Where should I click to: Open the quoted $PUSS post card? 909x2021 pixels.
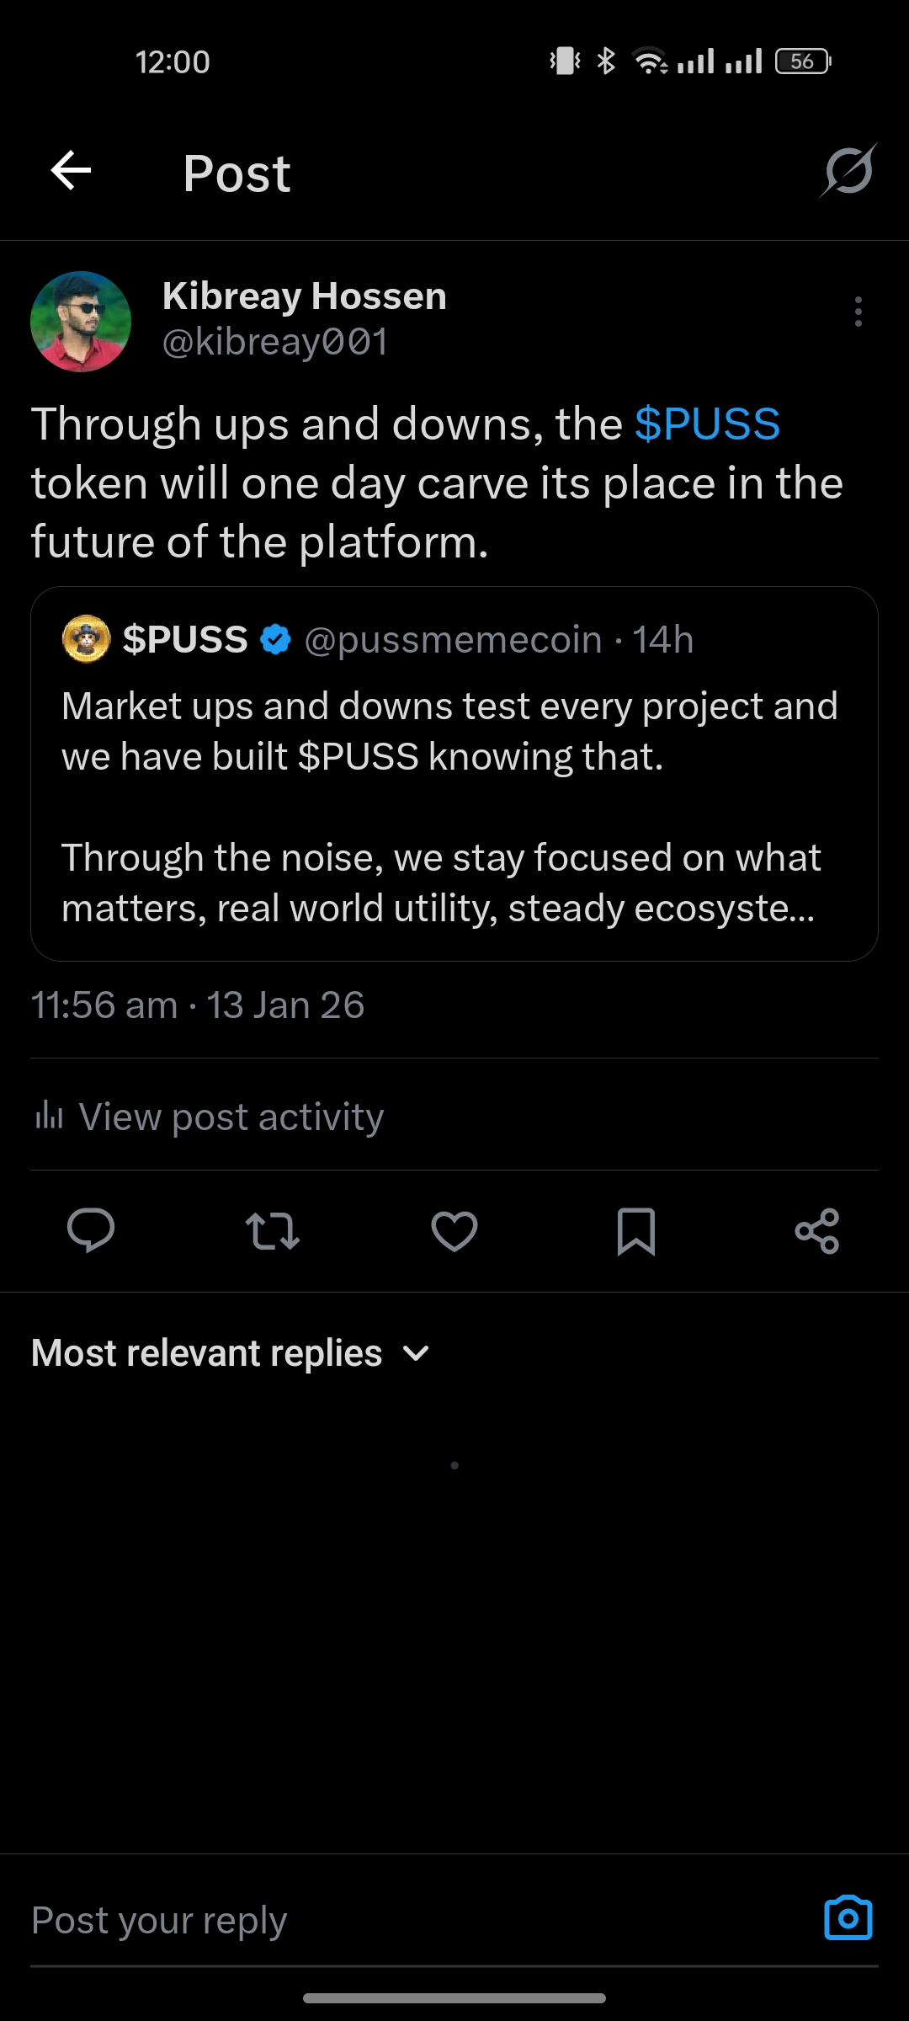pos(454,774)
